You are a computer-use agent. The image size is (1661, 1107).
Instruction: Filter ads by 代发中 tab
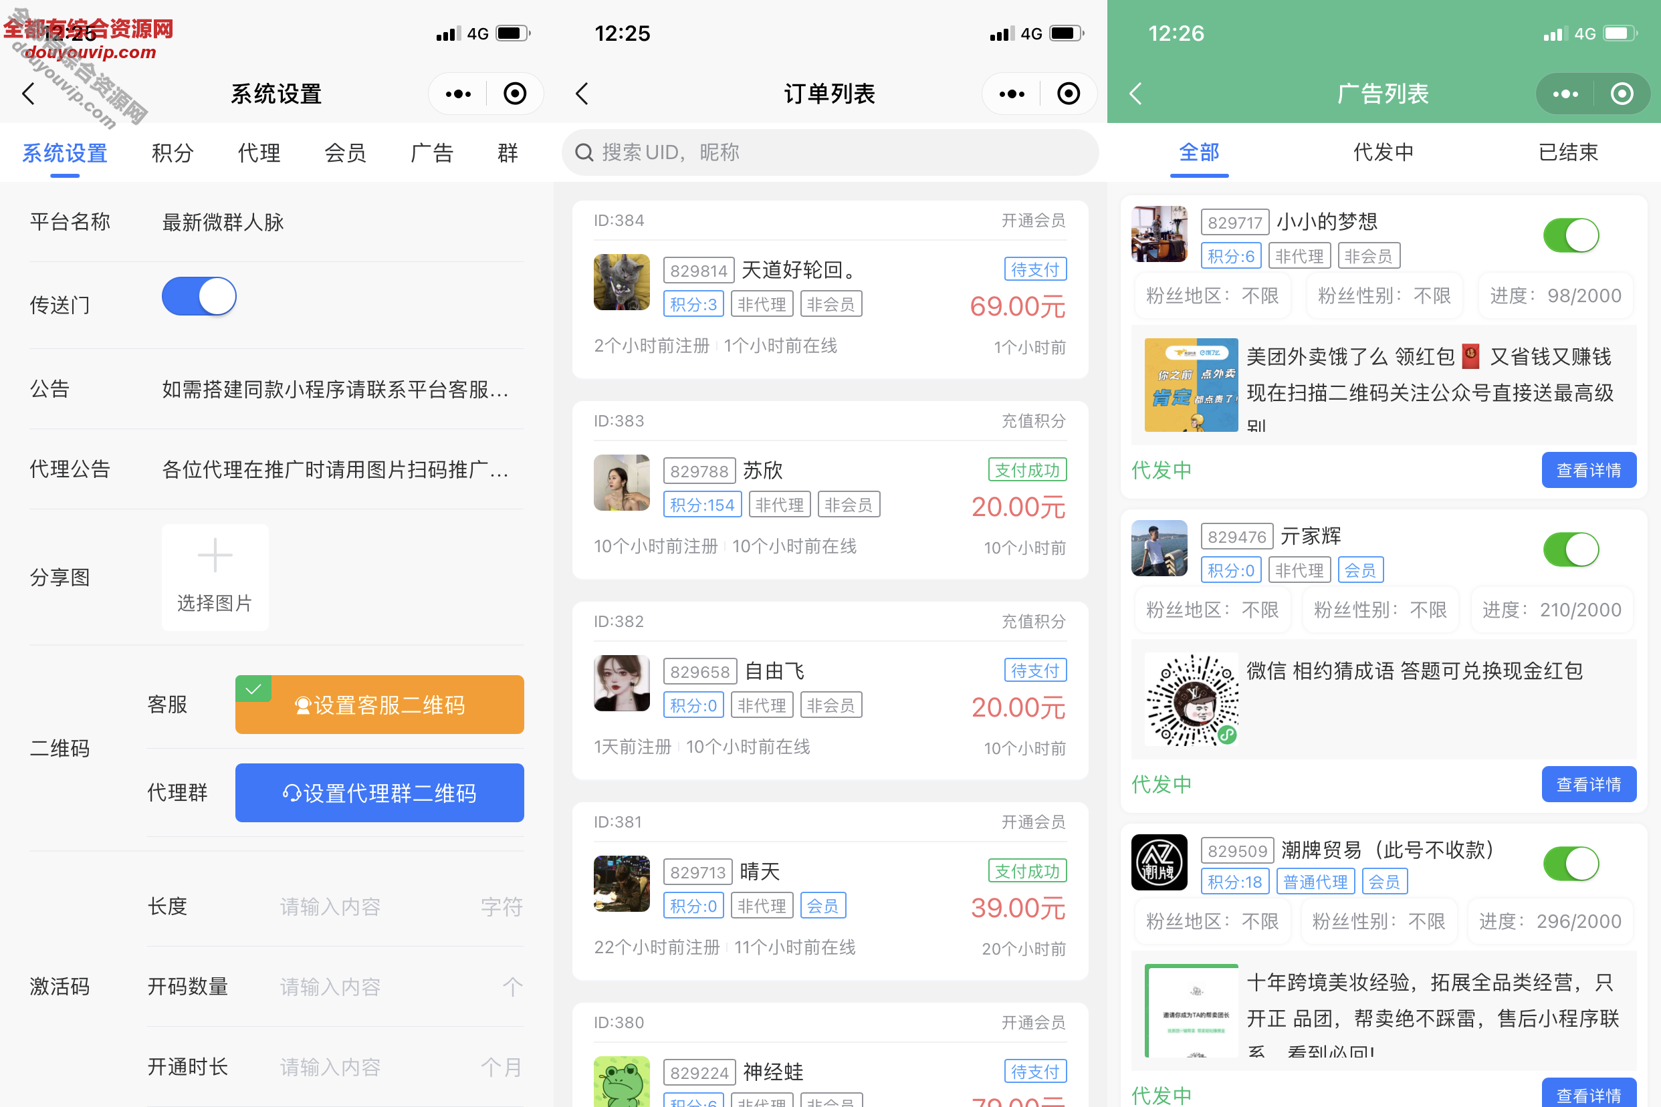(x=1383, y=152)
